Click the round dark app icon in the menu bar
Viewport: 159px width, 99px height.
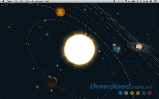(114, 1)
